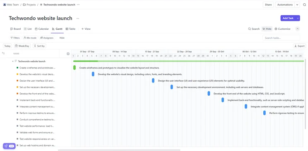Viewport: 308px width, 151px height.
Task: Expand the Automations dropdown arrow
Action: (297, 5)
